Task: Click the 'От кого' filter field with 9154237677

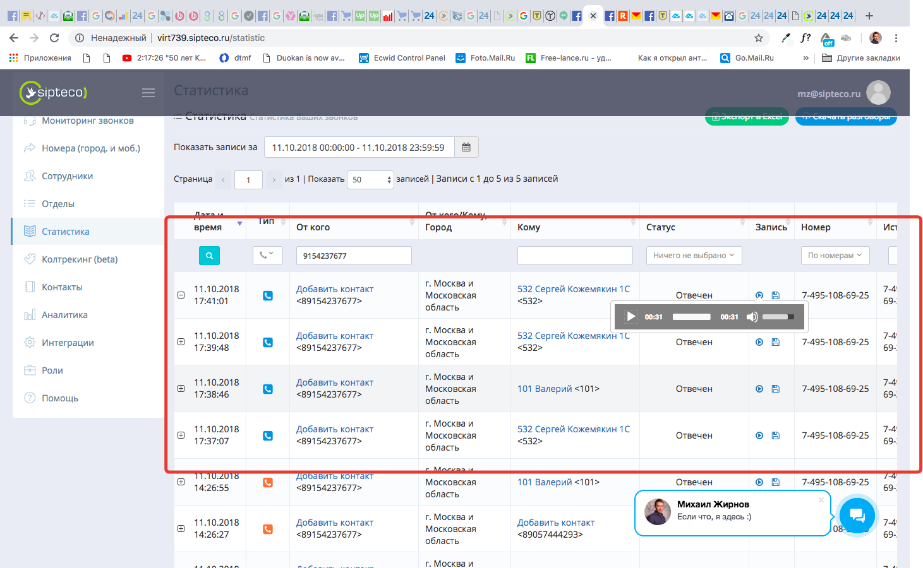Action: point(354,256)
